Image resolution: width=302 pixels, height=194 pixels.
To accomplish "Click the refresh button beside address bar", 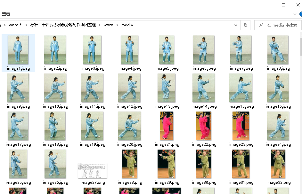I will (245, 25).
